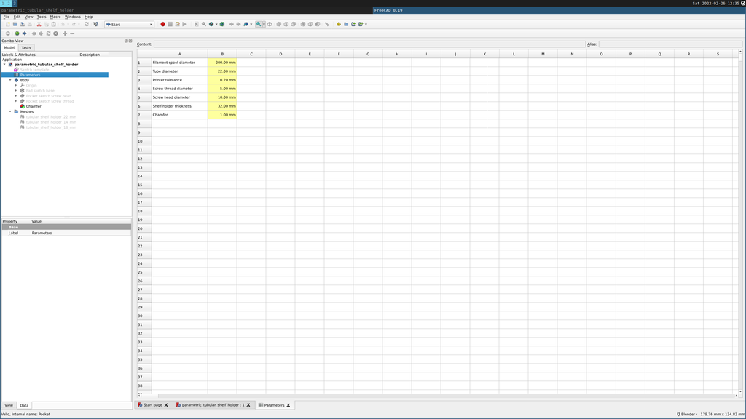Click the blue web next arrow icon
Viewport: 746px width, 419px height.
point(24,33)
